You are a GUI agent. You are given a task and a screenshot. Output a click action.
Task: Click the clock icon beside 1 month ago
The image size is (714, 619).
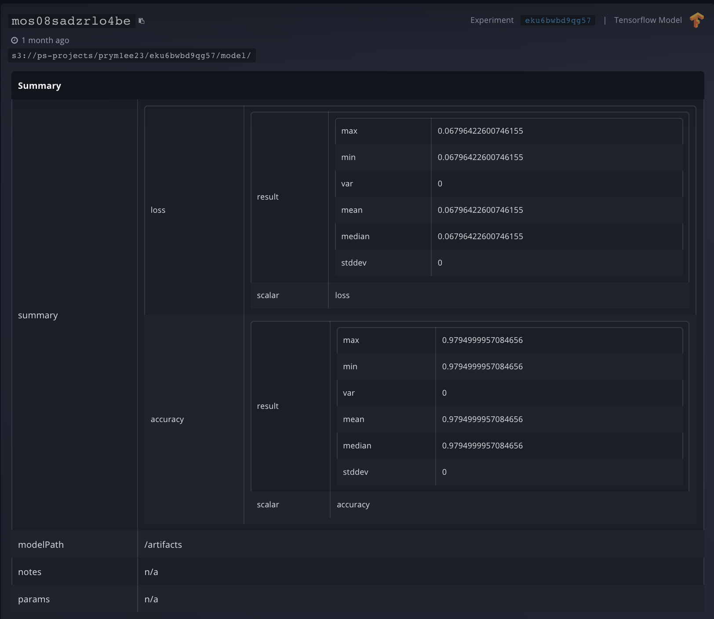click(x=15, y=40)
